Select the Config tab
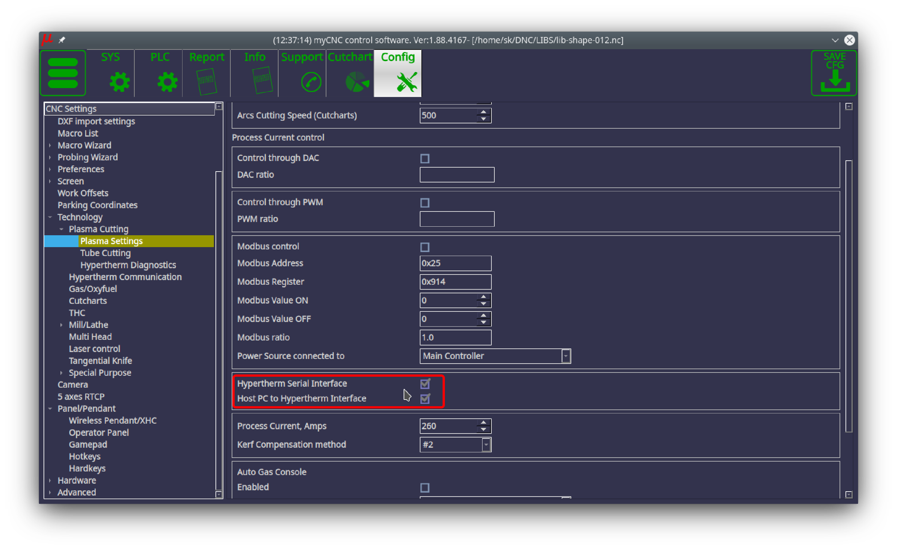897x550 pixels. (x=398, y=73)
